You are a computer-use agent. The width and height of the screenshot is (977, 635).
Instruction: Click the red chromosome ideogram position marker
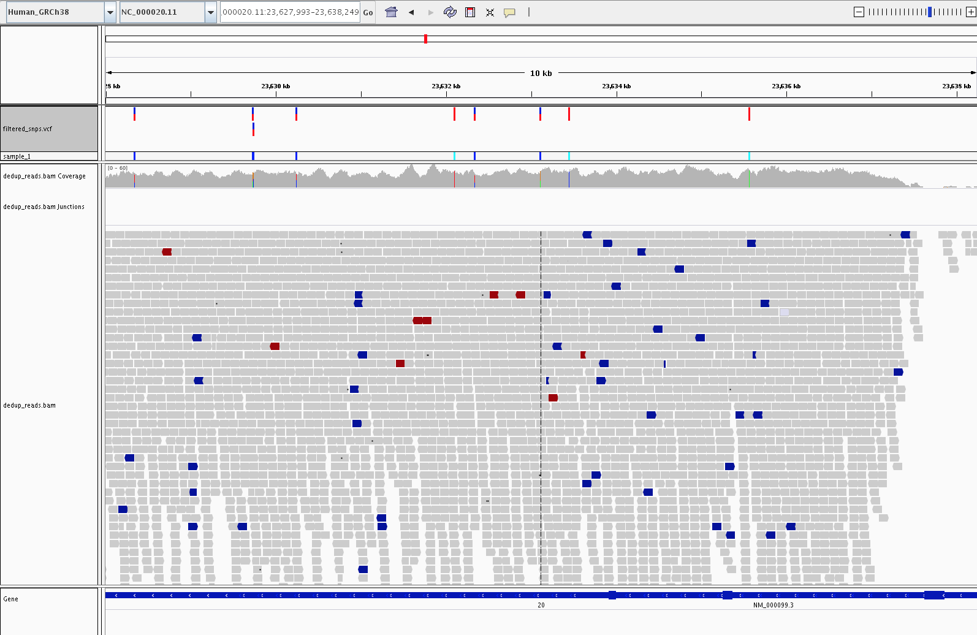(425, 39)
